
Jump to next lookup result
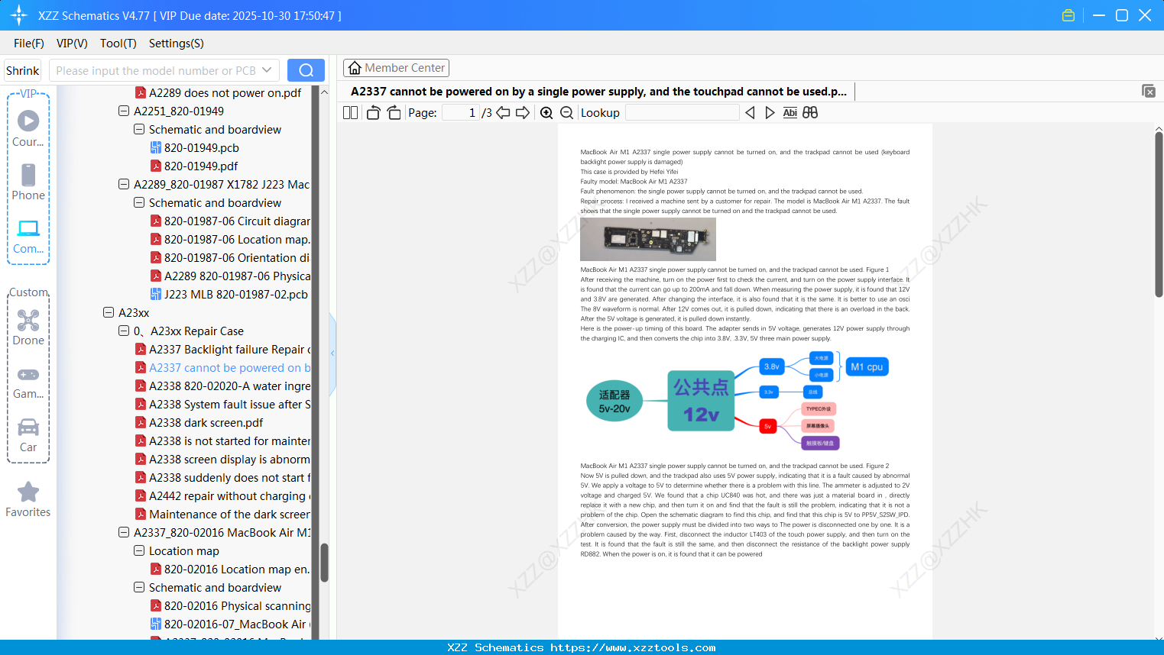(x=770, y=112)
